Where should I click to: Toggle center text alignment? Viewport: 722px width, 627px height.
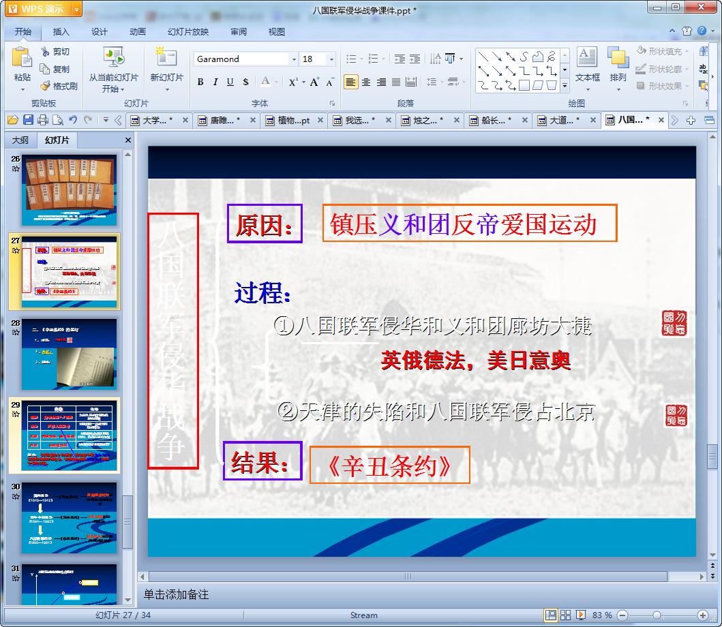coord(366,82)
